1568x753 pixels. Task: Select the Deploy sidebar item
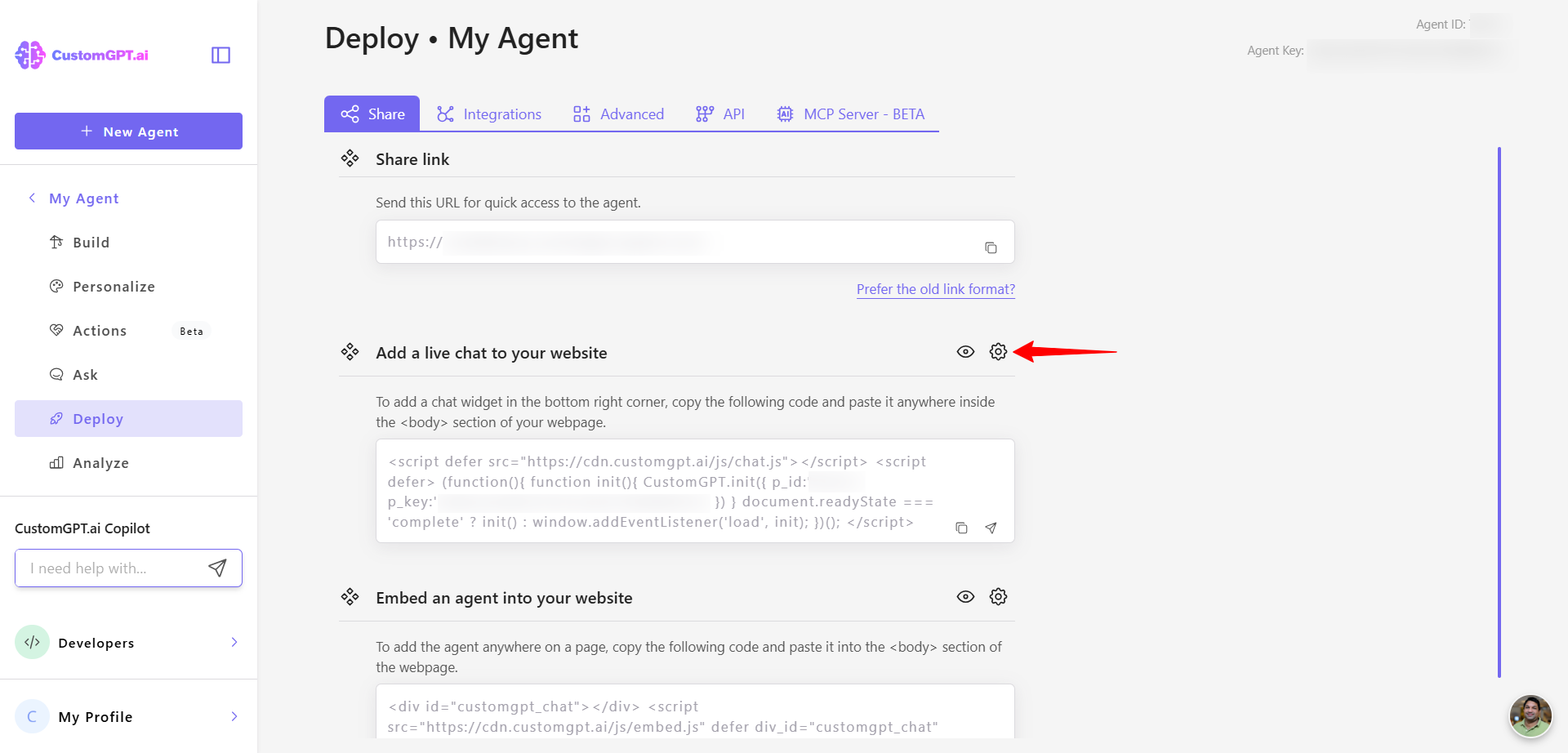click(128, 419)
